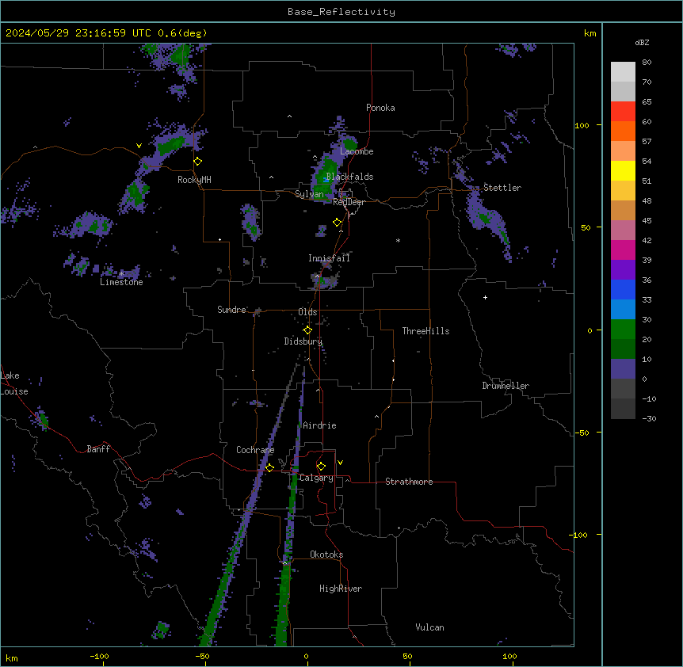Click the bright green 30-20 dBZ swatch

[x=623, y=330]
